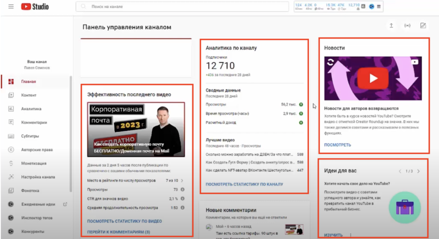Click the upload video icon
The image size is (439, 239).
[x=391, y=26]
